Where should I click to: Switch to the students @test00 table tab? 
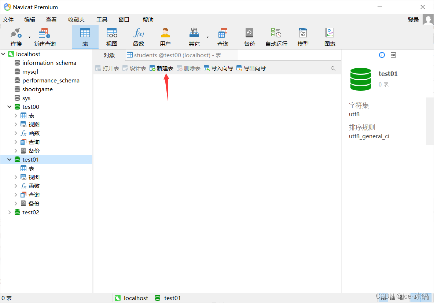click(181, 55)
